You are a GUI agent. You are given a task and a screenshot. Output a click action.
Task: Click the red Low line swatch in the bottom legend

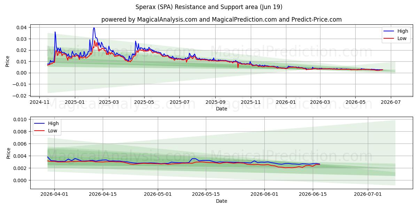40,131
